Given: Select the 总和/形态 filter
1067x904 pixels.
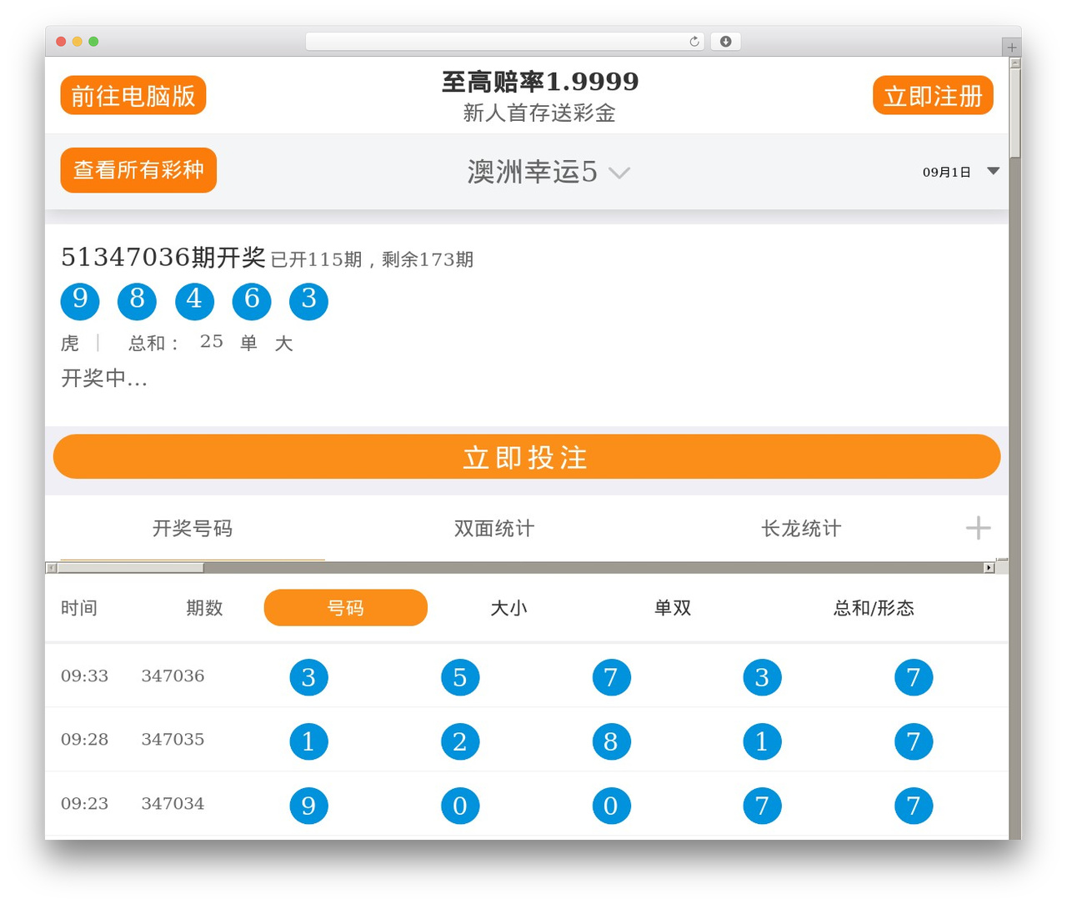Looking at the screenshot, I should point(874,608).
